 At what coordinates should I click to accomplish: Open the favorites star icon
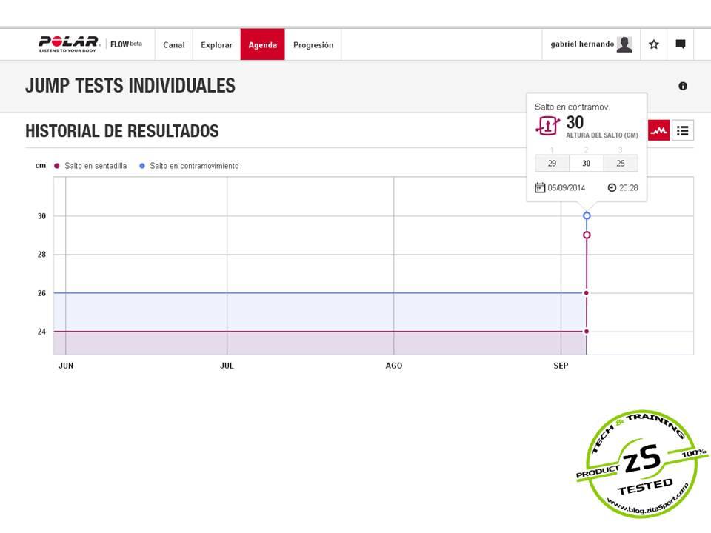[653, 44]
